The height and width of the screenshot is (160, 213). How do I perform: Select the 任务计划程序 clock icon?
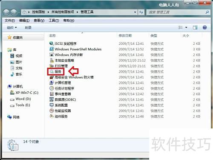tap(51, 88)
